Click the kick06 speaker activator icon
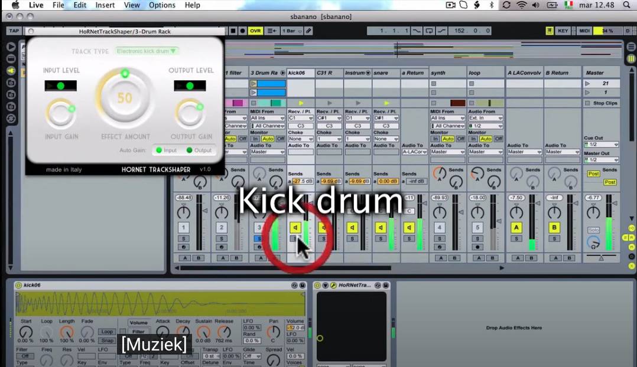 (295, 227)
